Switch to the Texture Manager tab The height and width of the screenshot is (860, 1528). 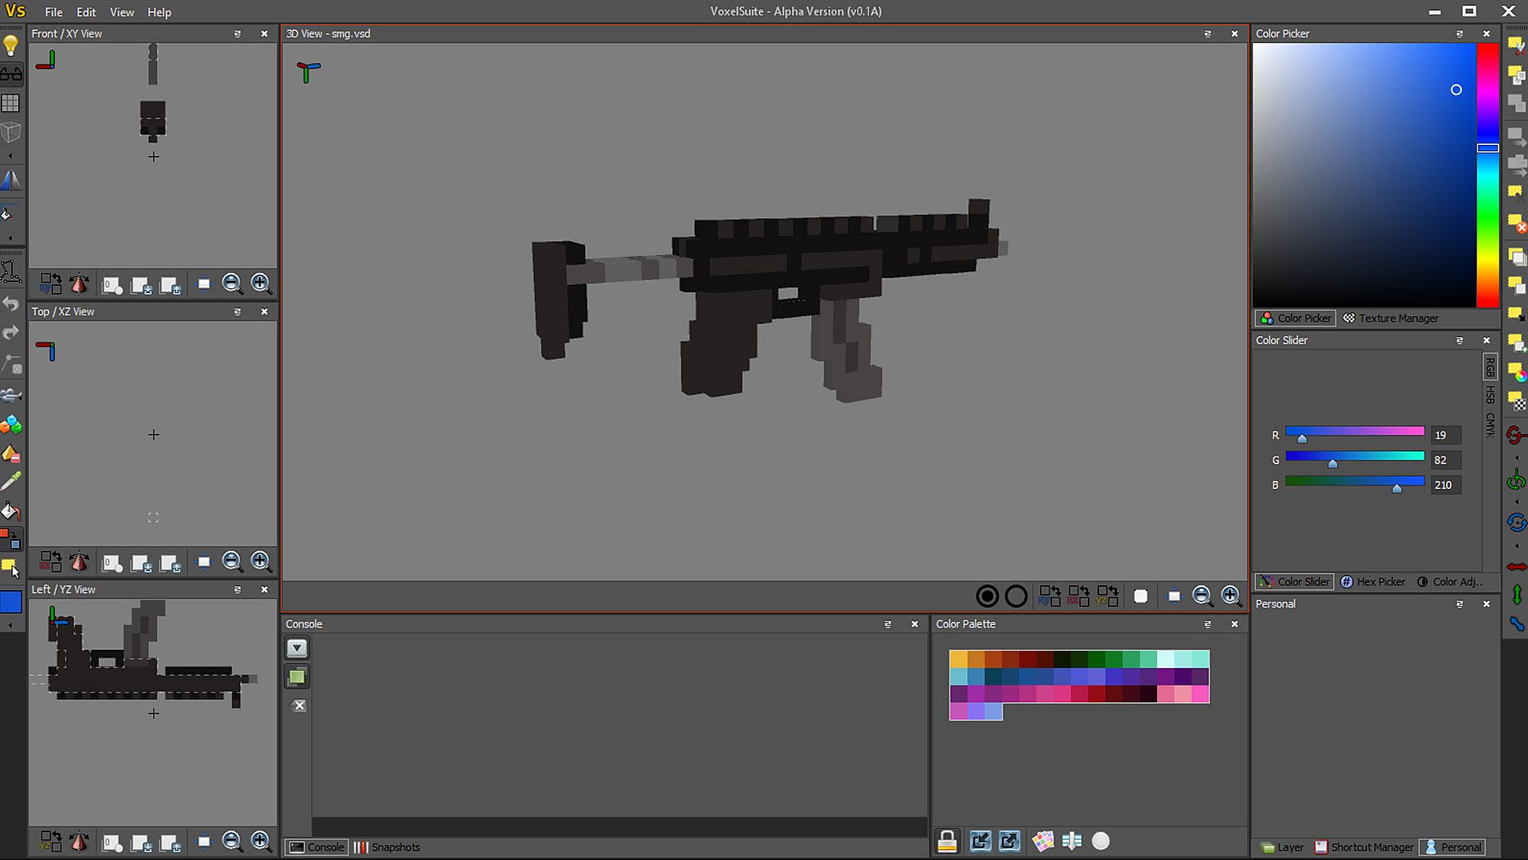[x=1390, y=318]
